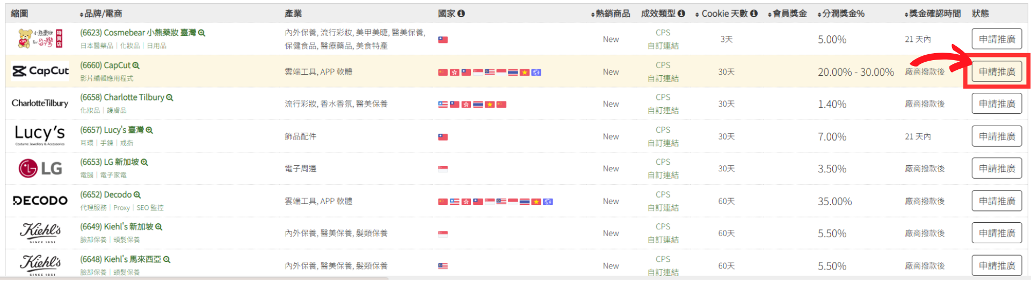Open the DECODO logo thumbnail

(x=40, y=201)
